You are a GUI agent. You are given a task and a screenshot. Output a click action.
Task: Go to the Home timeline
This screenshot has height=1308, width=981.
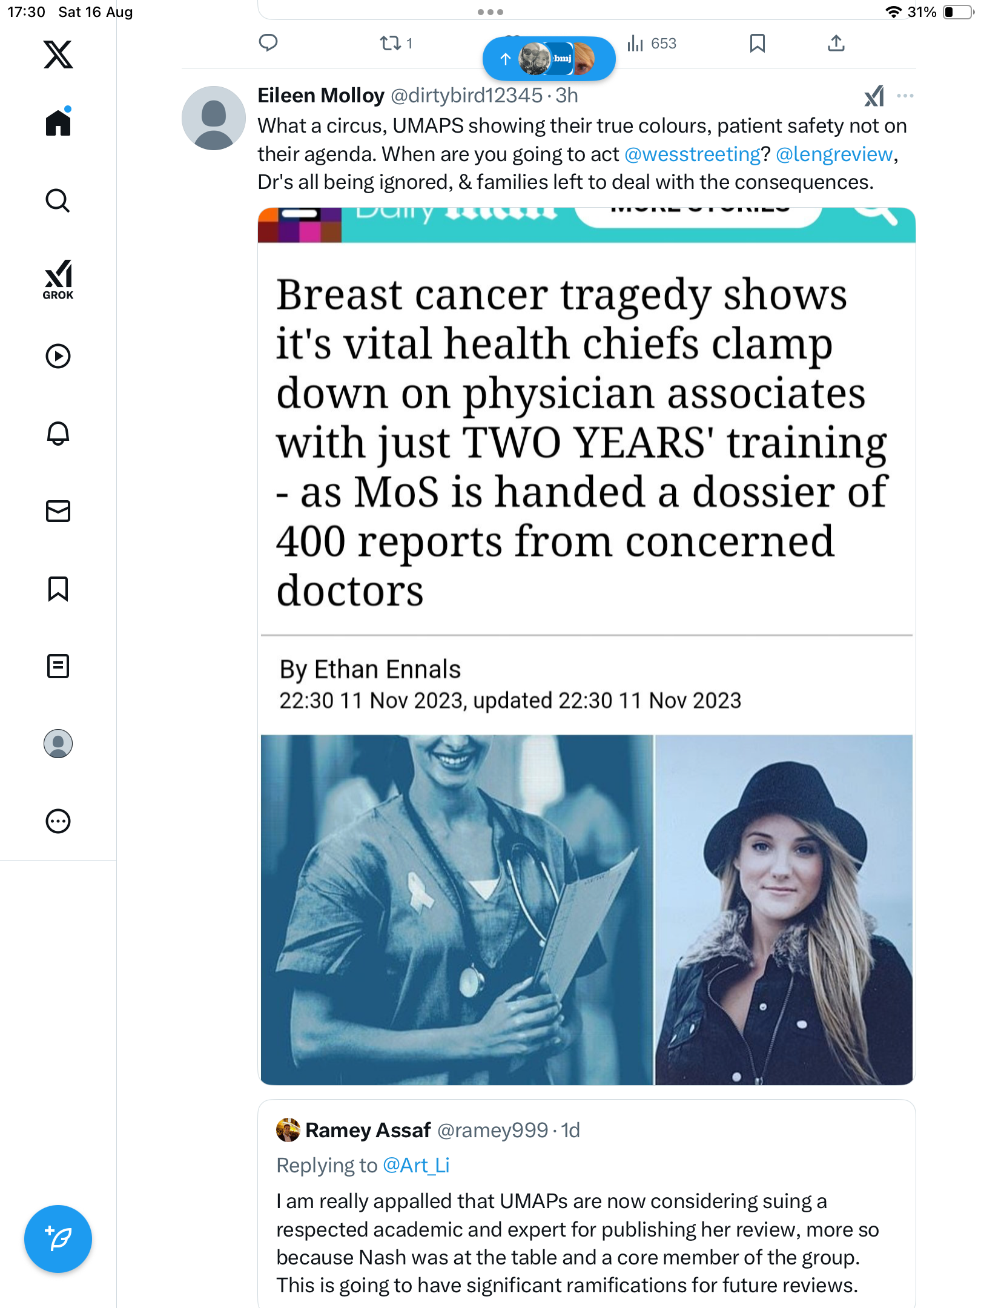coord(58,122)
